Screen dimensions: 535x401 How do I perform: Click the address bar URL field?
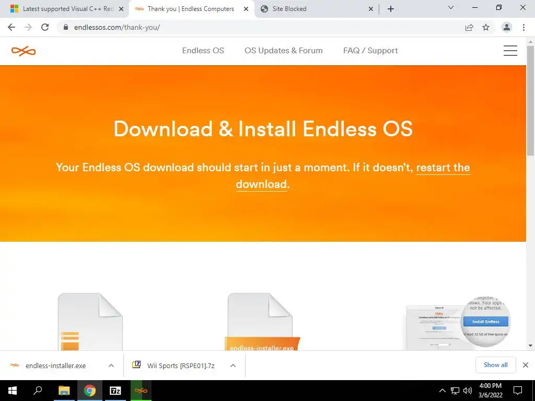tap(259, 27)
